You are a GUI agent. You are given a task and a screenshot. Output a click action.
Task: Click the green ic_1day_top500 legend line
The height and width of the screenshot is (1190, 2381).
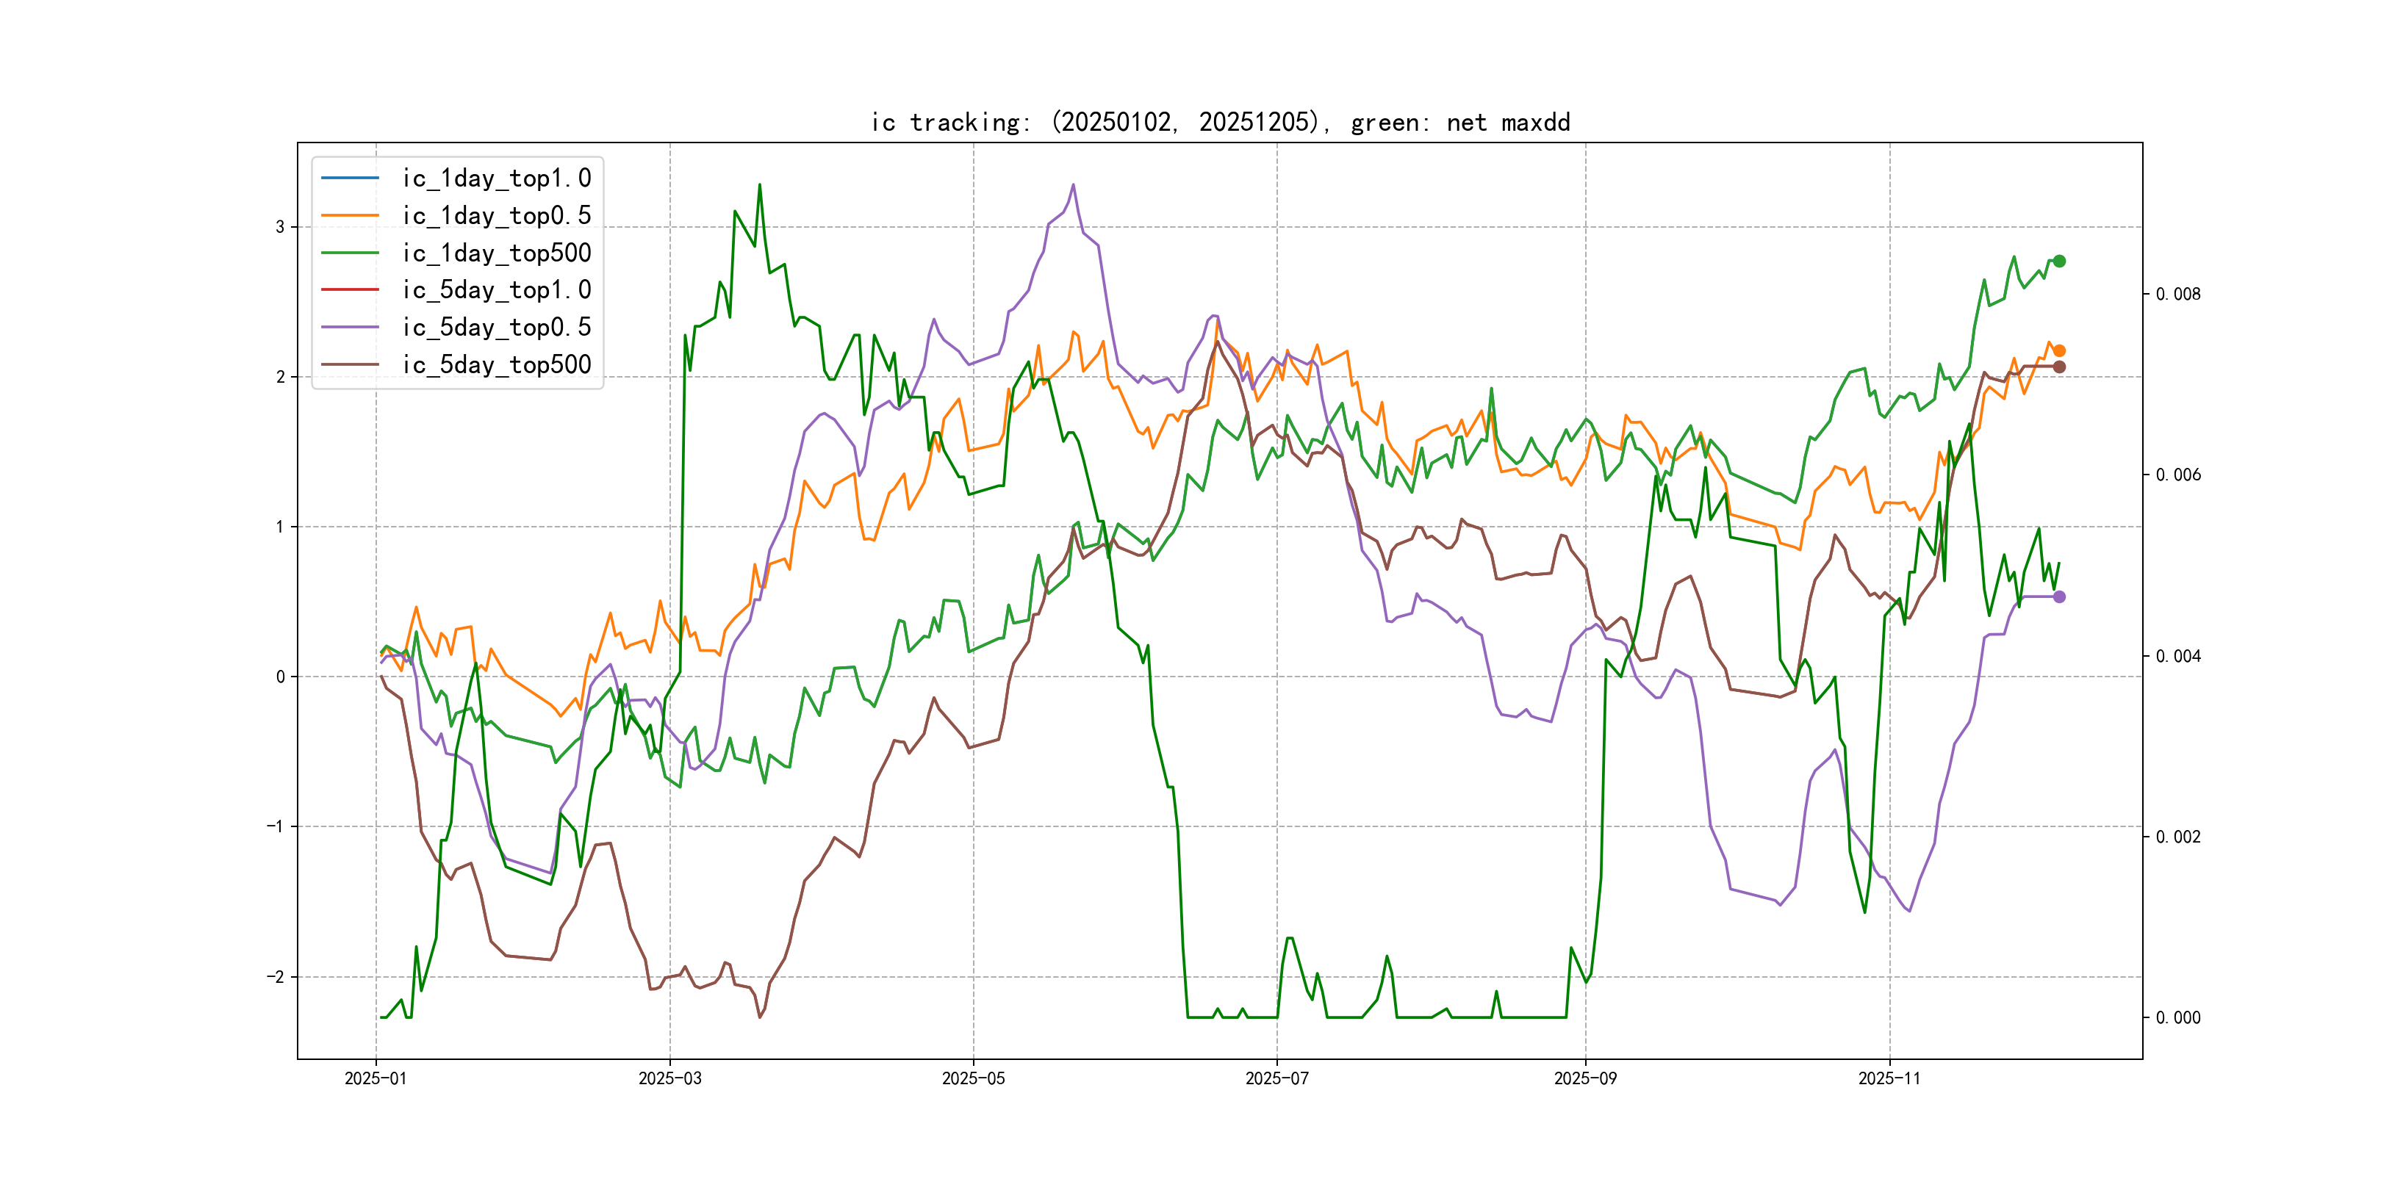(349, 252)
